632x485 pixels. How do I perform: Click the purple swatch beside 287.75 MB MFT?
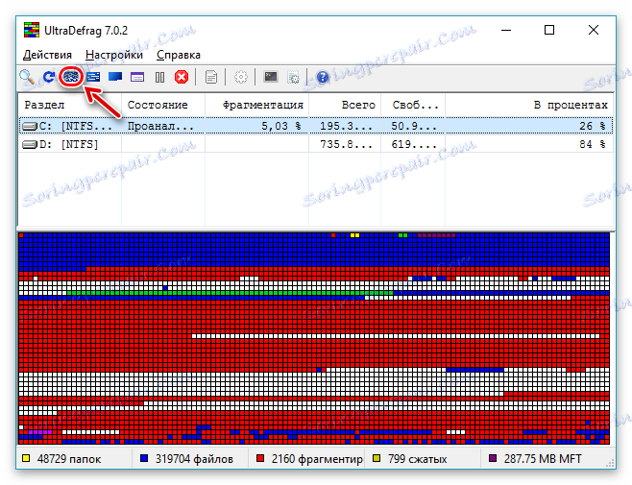click(x=493, y=458)
